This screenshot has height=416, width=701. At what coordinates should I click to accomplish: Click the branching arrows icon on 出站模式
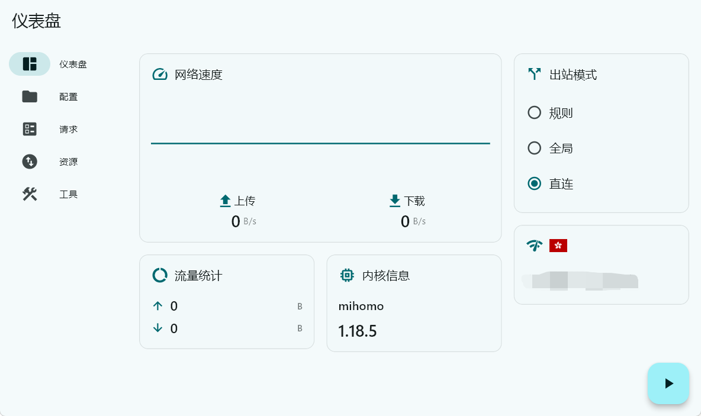click(535, 75)
